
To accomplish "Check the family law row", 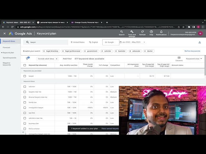I will 25,102.
